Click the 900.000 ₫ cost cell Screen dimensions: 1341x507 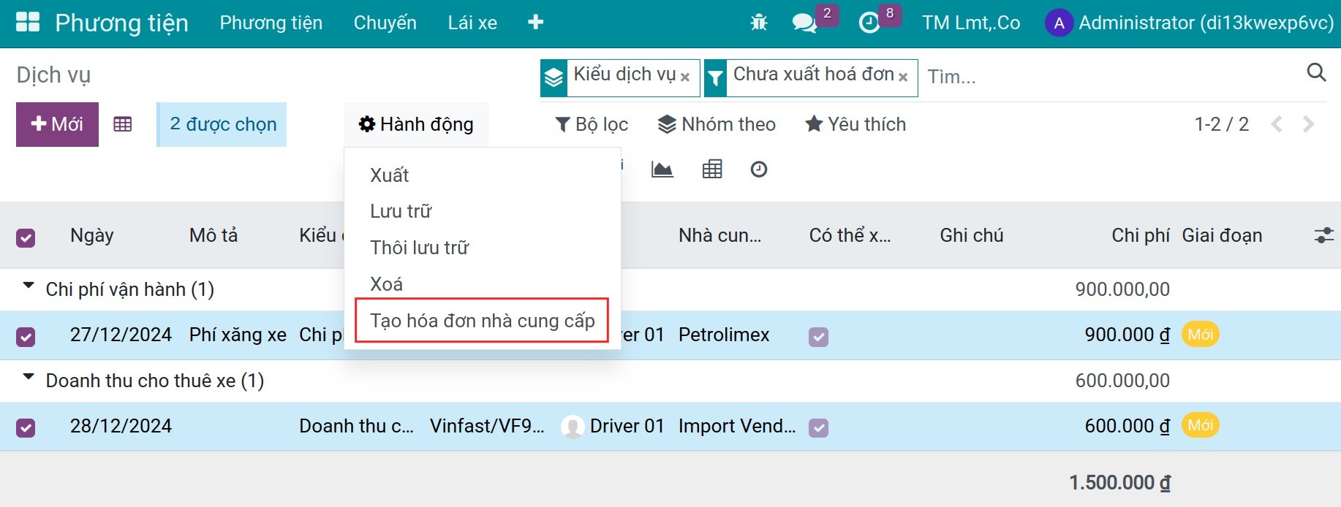tap(1127, 335)
